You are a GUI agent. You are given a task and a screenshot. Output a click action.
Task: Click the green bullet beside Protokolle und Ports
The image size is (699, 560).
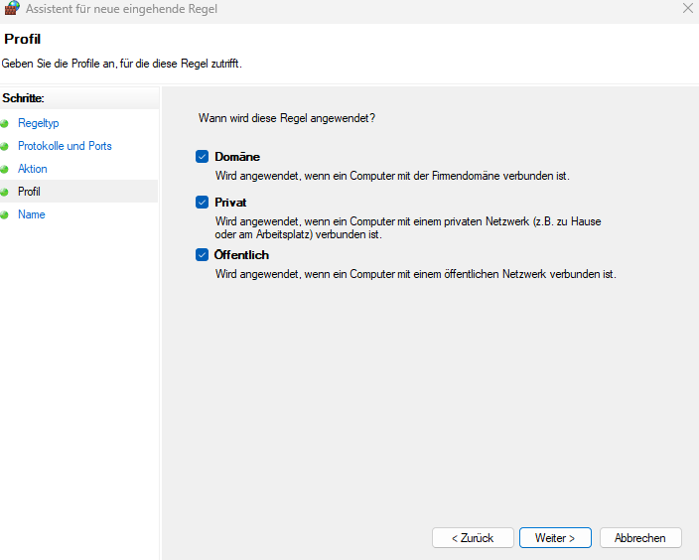[5, 146]
